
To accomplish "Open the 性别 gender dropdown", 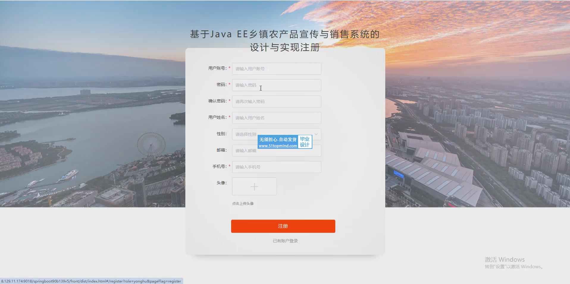I will (276, 134).
